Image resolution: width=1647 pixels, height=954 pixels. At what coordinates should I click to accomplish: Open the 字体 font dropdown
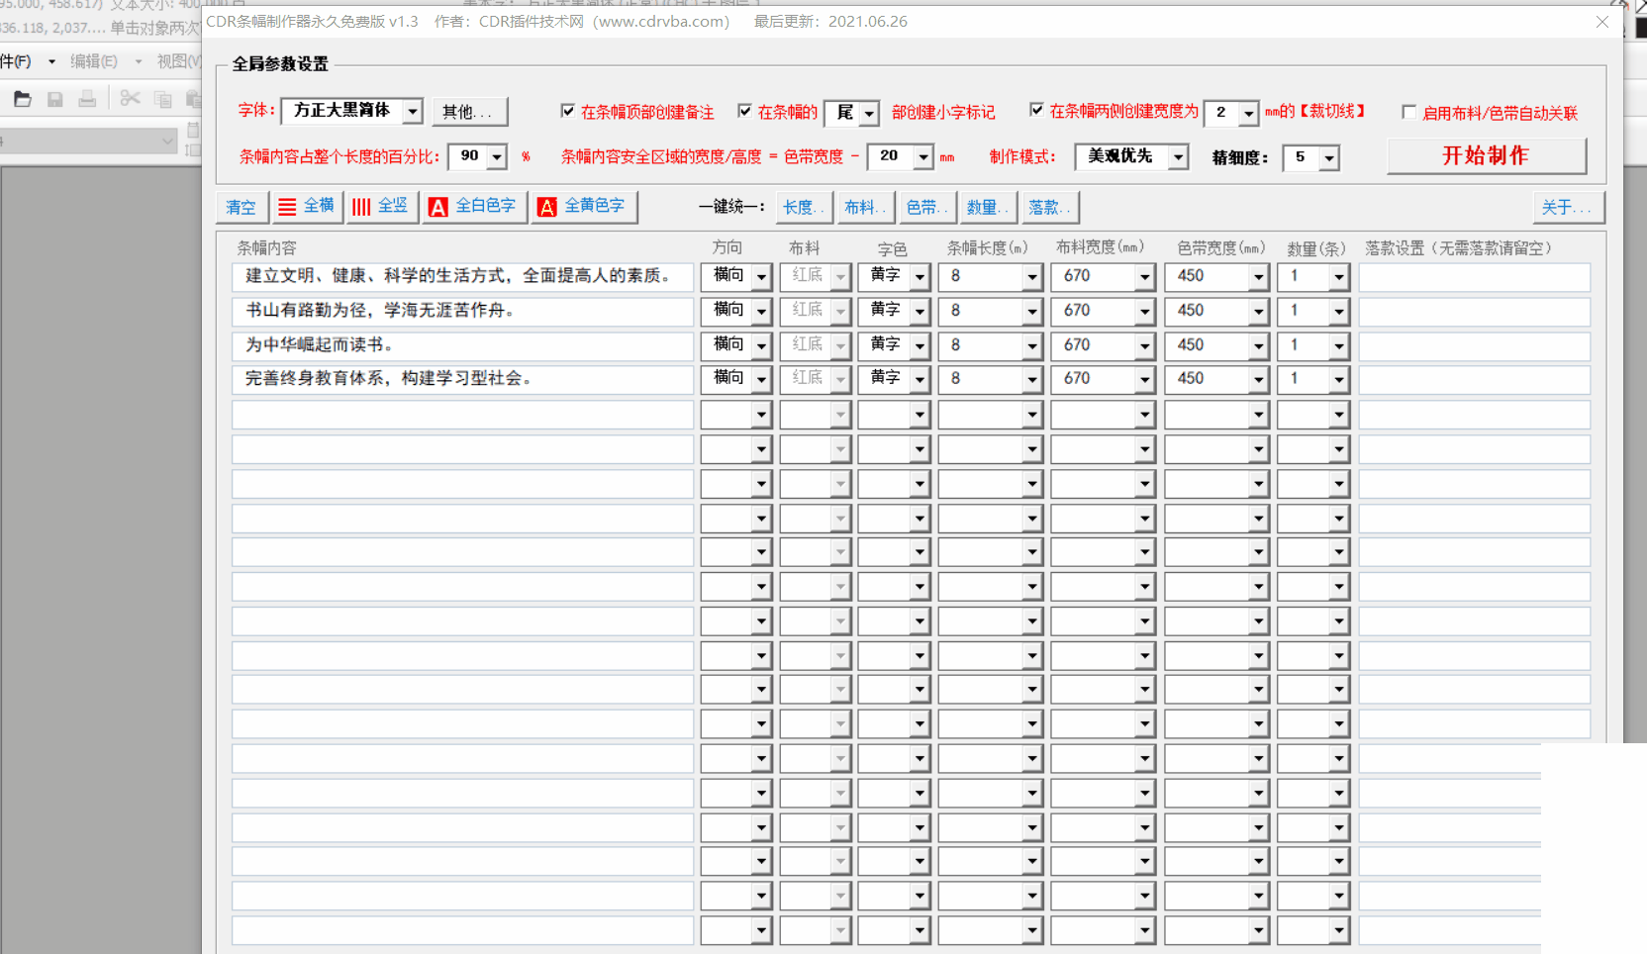(412, 112)
